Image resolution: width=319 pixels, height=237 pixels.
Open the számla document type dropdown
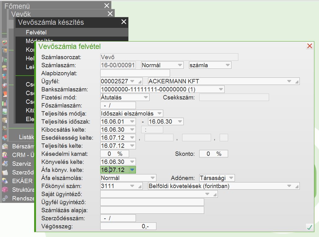(228, 65)
